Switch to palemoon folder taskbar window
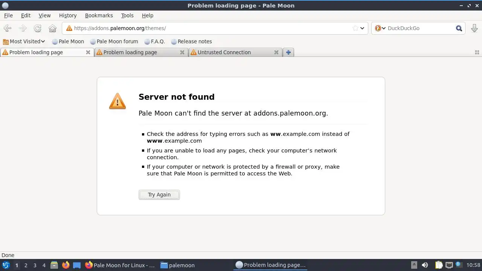The image size is (482, 271). point(178,265)
